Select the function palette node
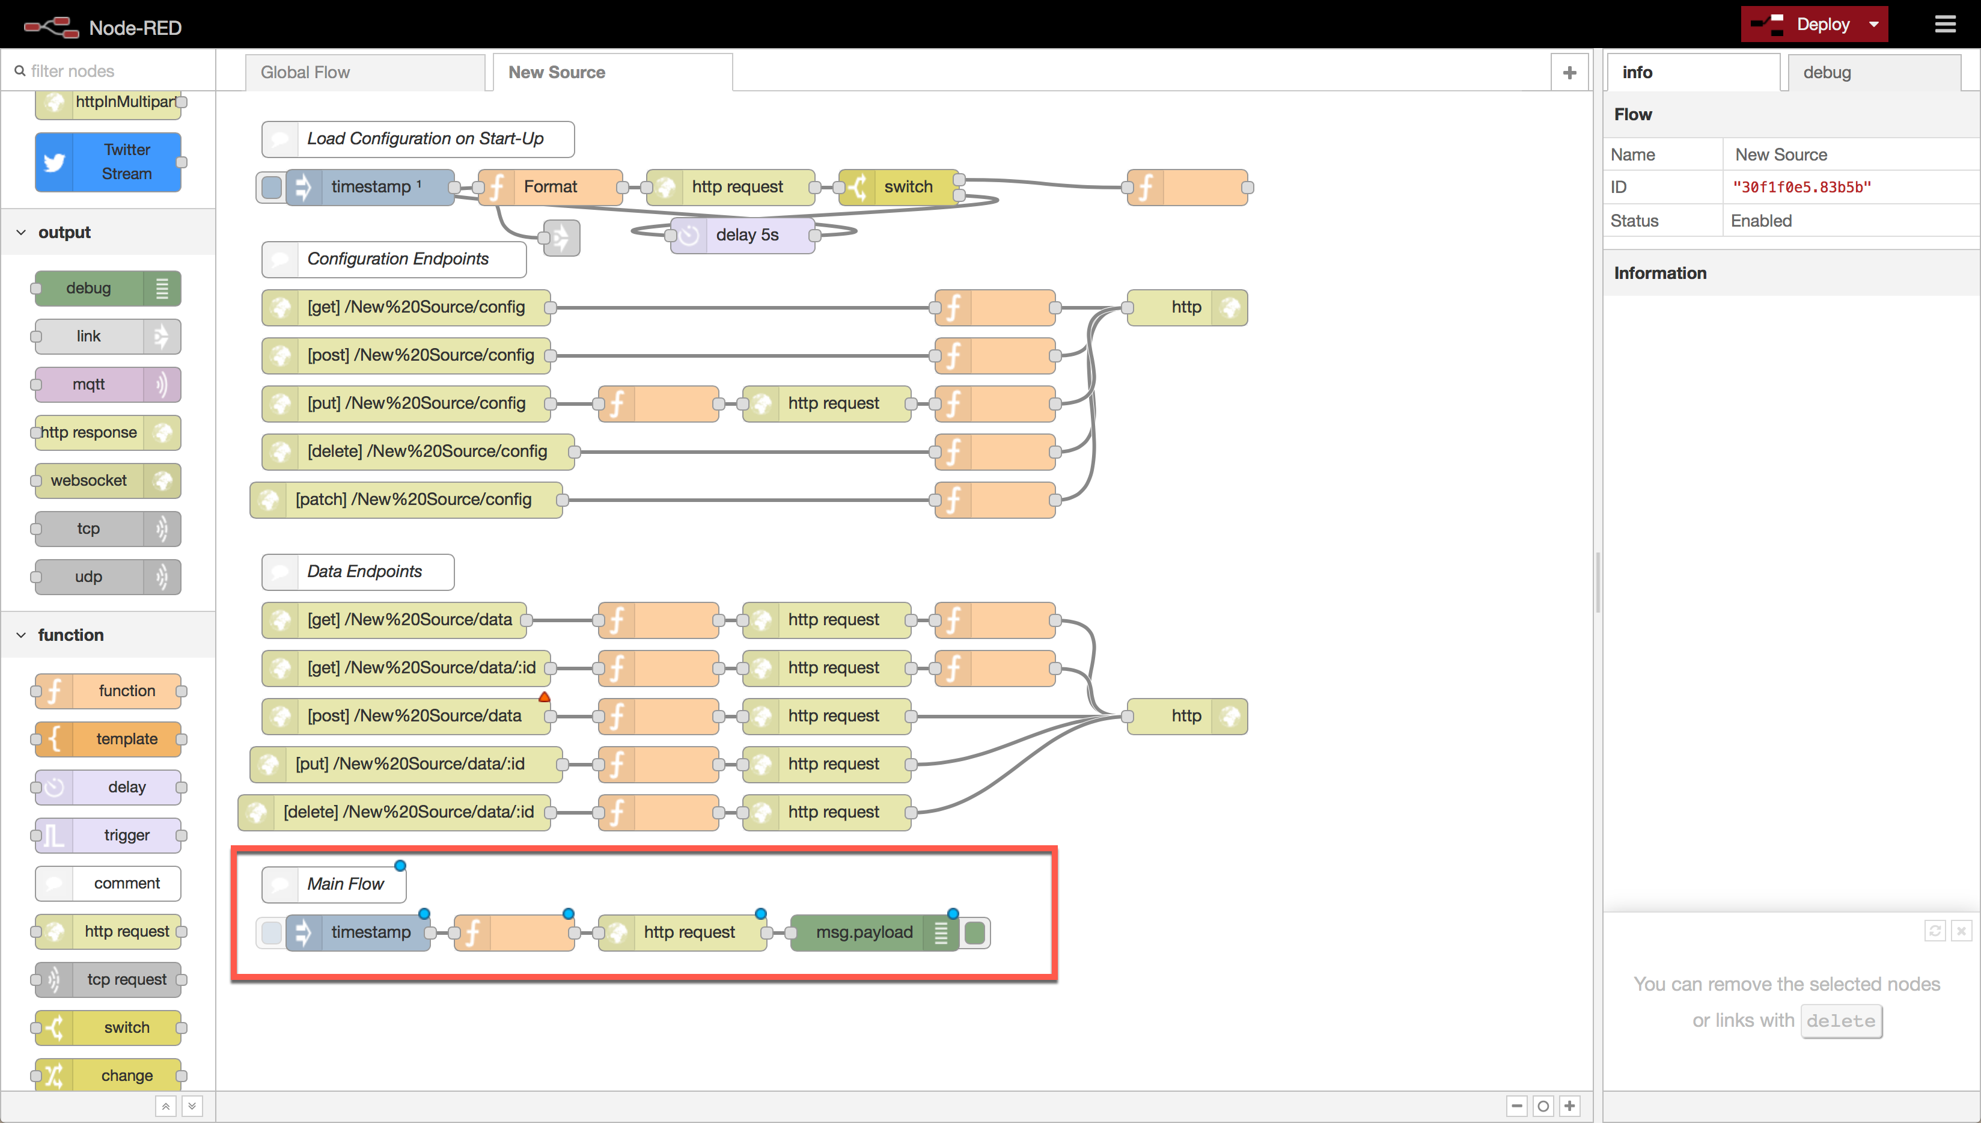This screenshot has width=1981, height=1123. [x=108, y=691]
